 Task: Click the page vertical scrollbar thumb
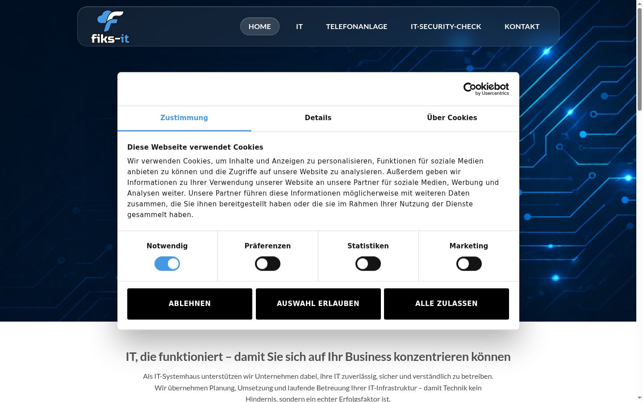639,59
